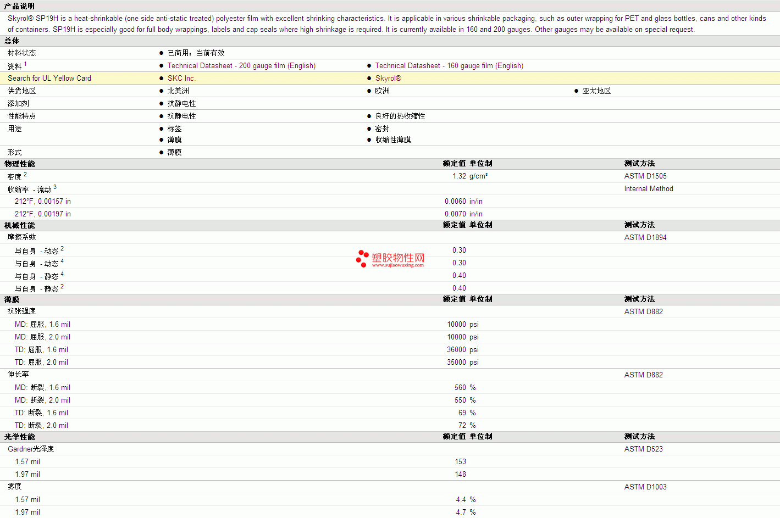Click the gloss value 148

460,475
